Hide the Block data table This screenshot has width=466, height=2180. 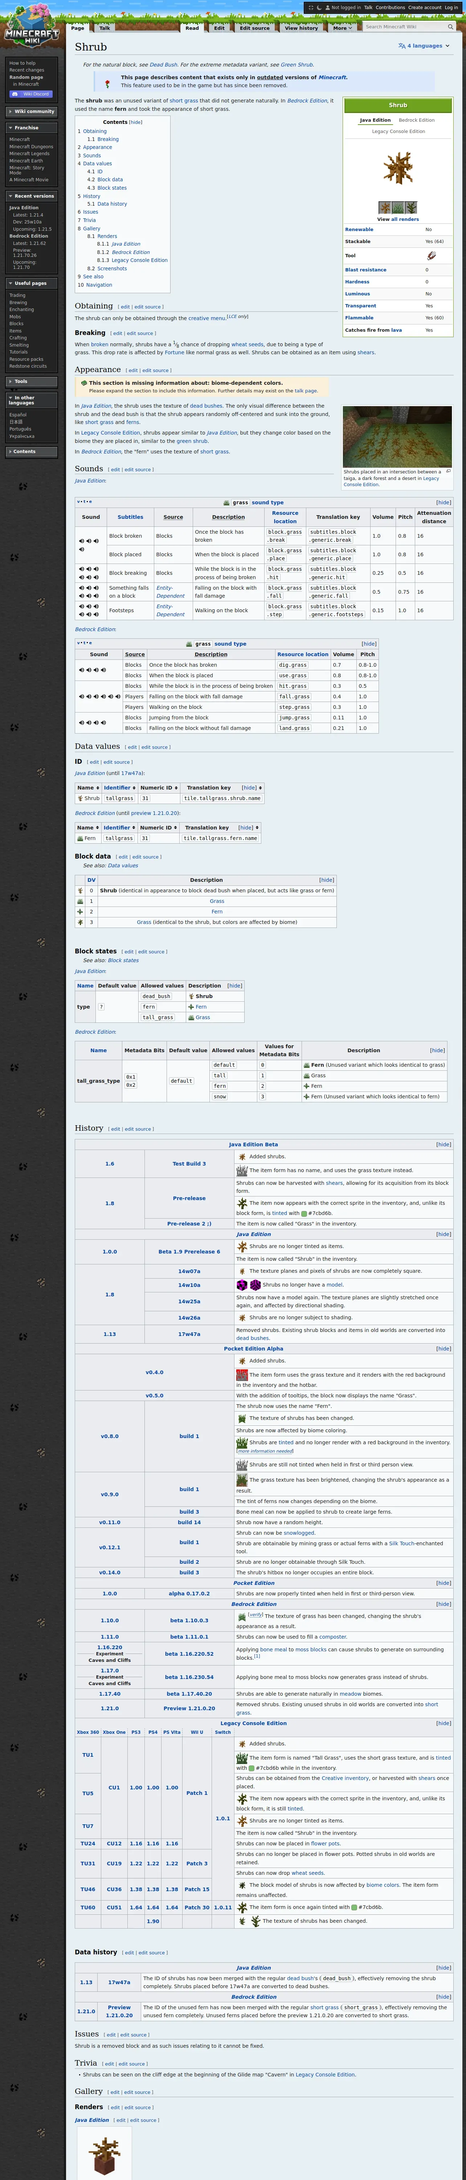tap(326, 879)
